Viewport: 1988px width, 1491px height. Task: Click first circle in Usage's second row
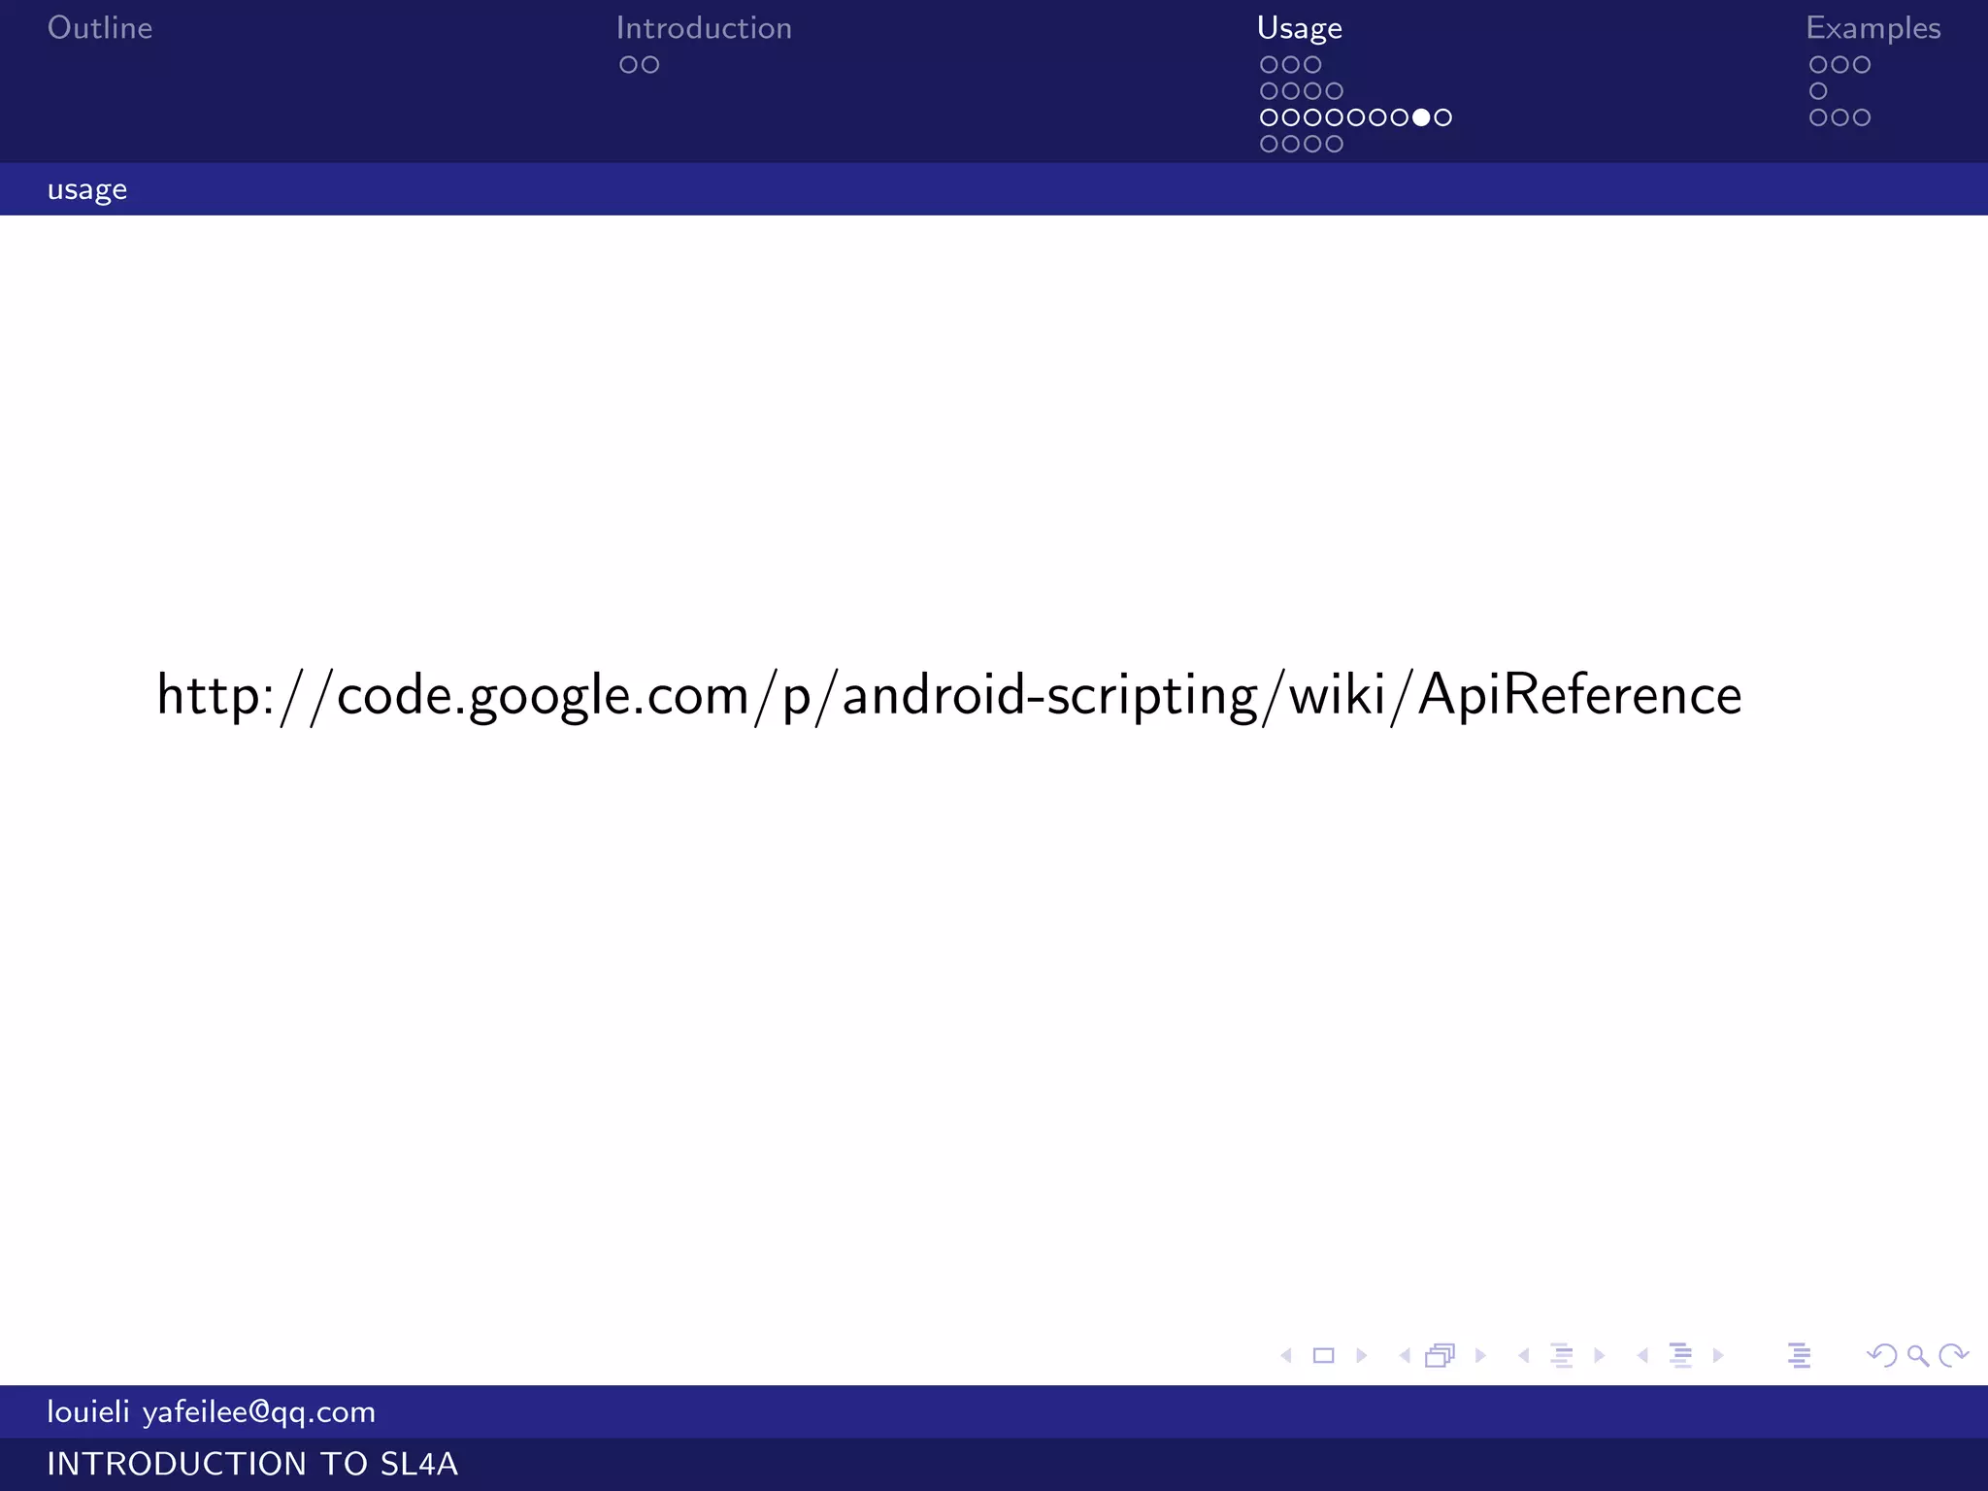pos(1269,91)
